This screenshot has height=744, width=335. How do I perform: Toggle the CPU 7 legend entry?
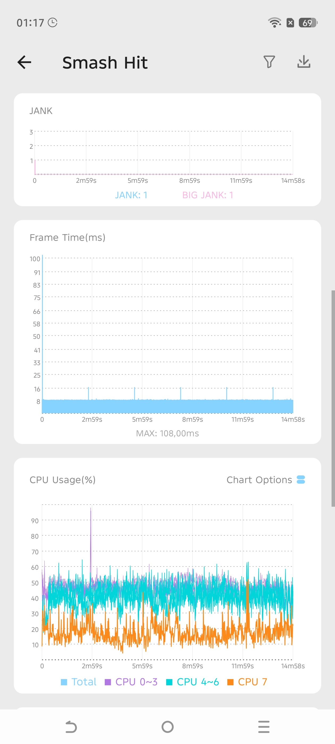point(247,682)
